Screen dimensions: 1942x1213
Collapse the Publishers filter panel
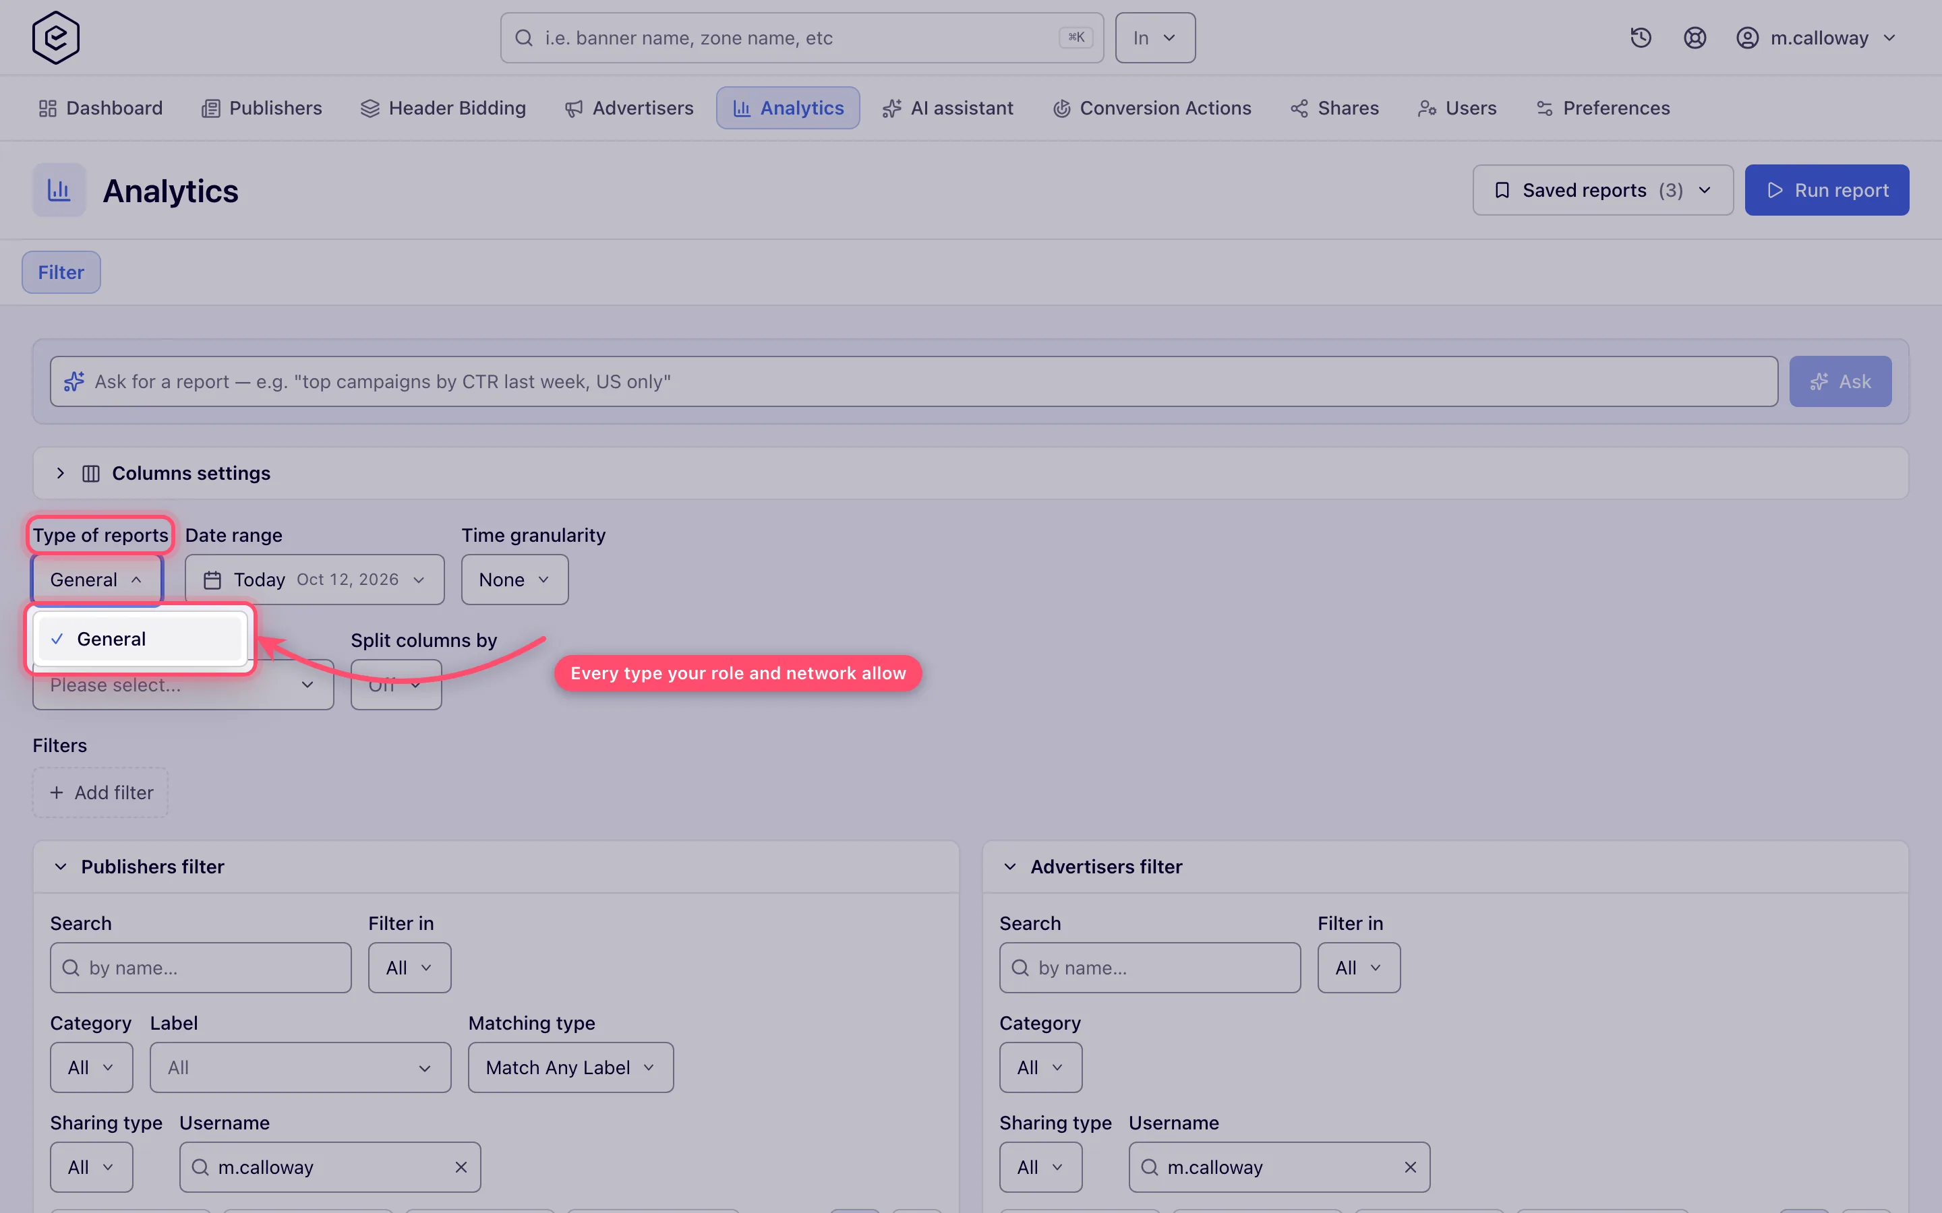[x=60, y=867]
